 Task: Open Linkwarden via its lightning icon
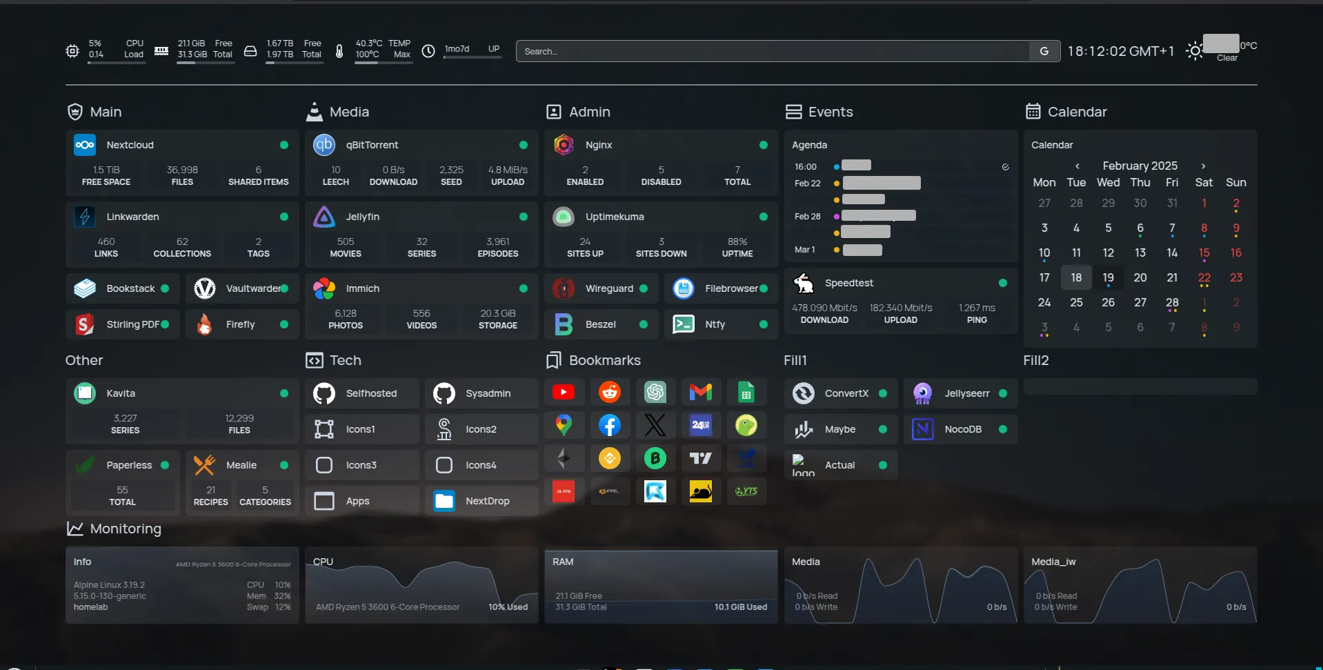85,217
